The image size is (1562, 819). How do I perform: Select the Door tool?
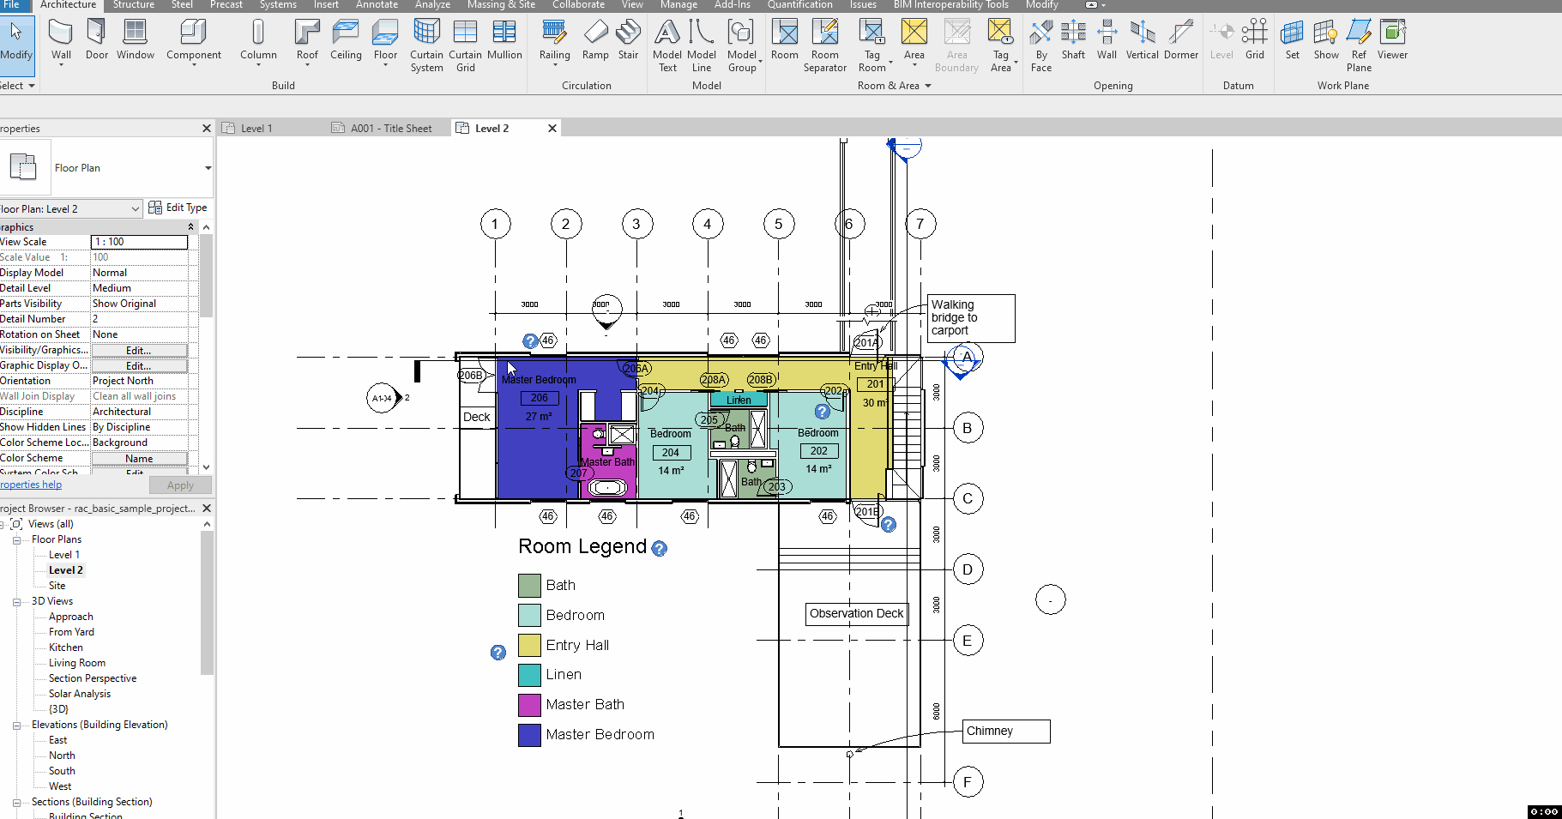click(96, 40)
